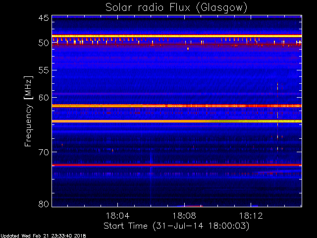The image size is (317, 238).
Task: Click the '18:04' time tick label
Action: [118, 216]
